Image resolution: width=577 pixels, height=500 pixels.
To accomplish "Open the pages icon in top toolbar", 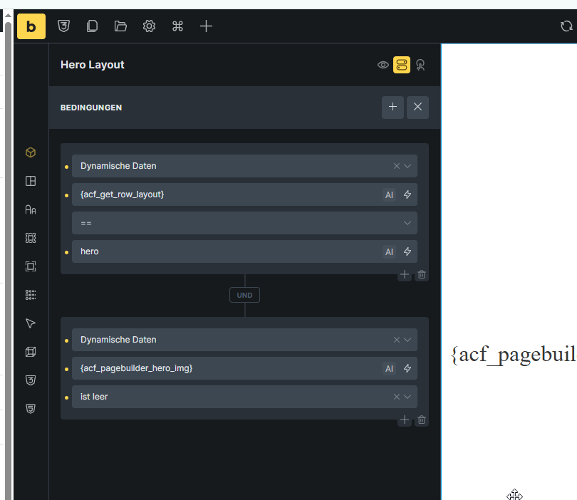I will tap(92, 26).
